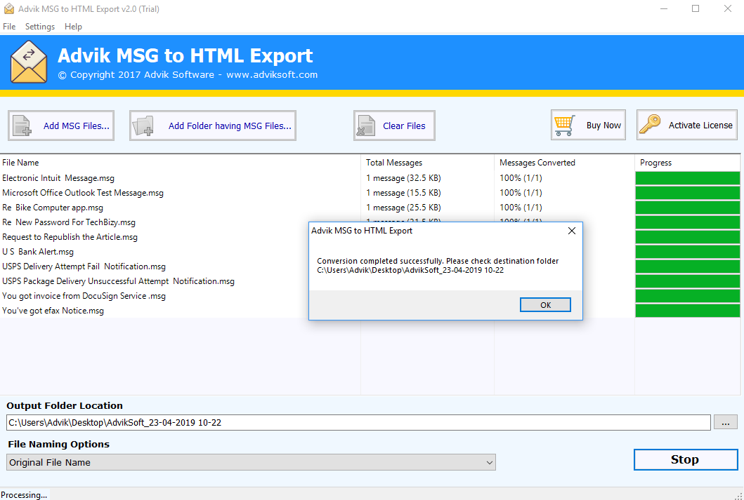Image resolution: width=744 pixels, height=500 pixels.
Task: Click progress bar for You've got efax Notice
Action: click(688, 311)
